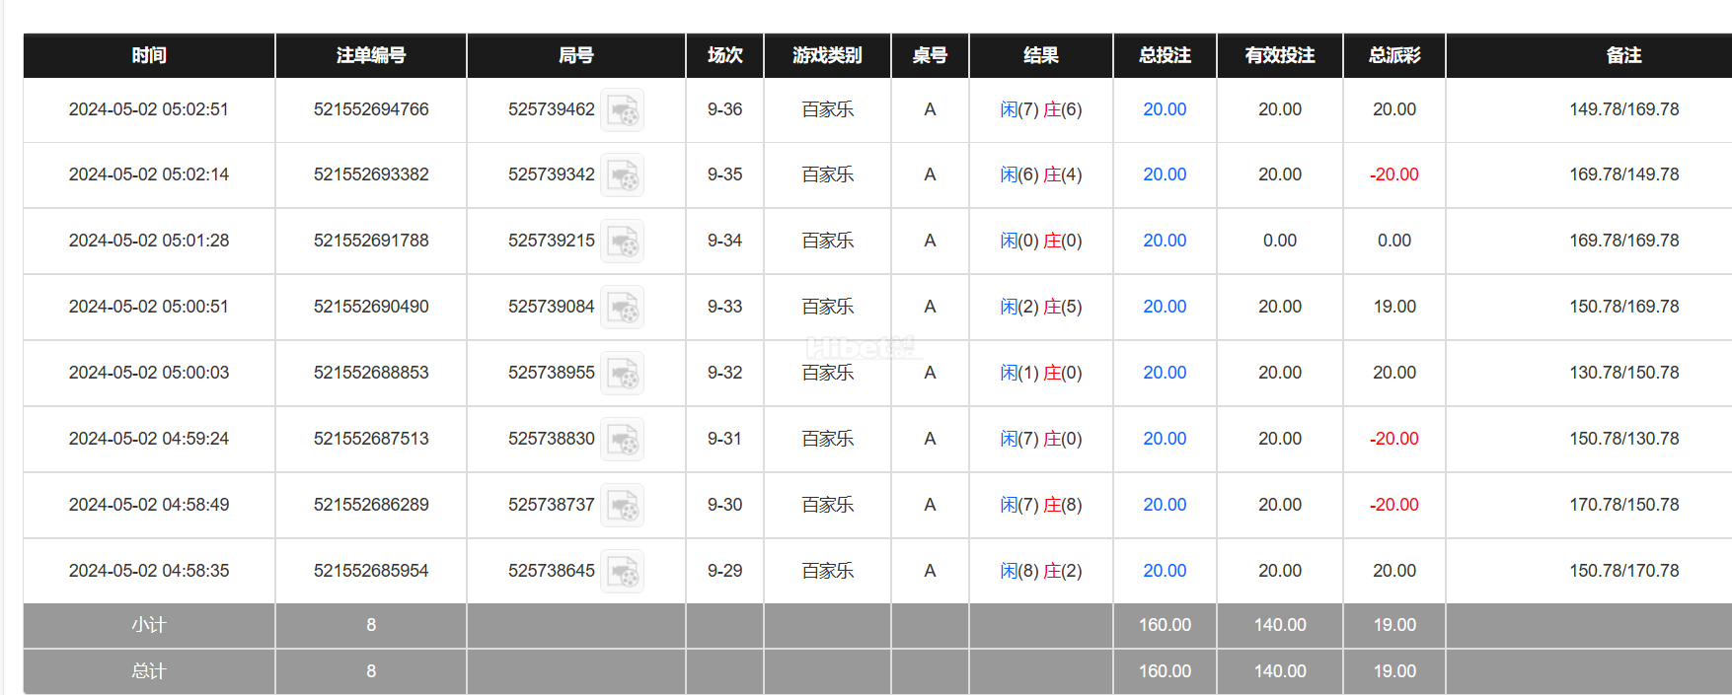1732x695 pixels.
Task: Open video replay icon for round 525738645
Action: pyautogui.click(x=623, y=571)
